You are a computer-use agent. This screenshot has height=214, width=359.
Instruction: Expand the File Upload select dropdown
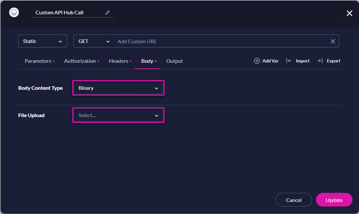[118, 115]
